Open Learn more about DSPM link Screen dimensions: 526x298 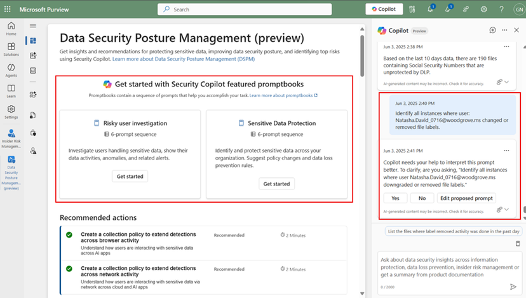click(x=184, y=59)
